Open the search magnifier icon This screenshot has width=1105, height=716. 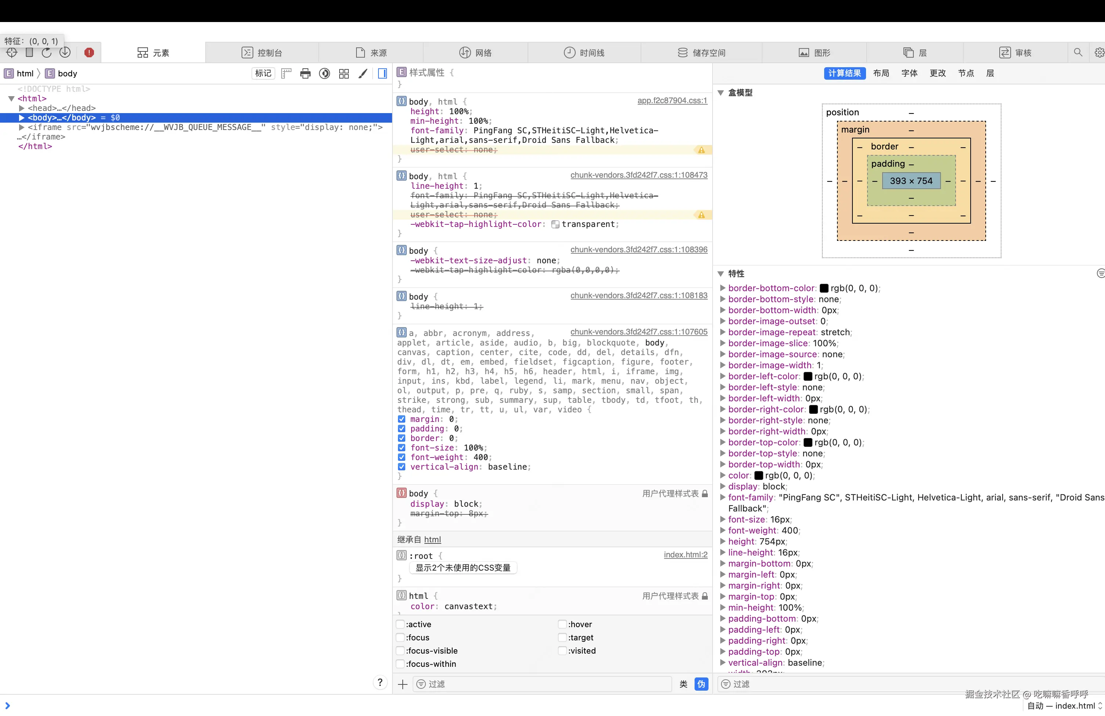tap(1078, 53)
